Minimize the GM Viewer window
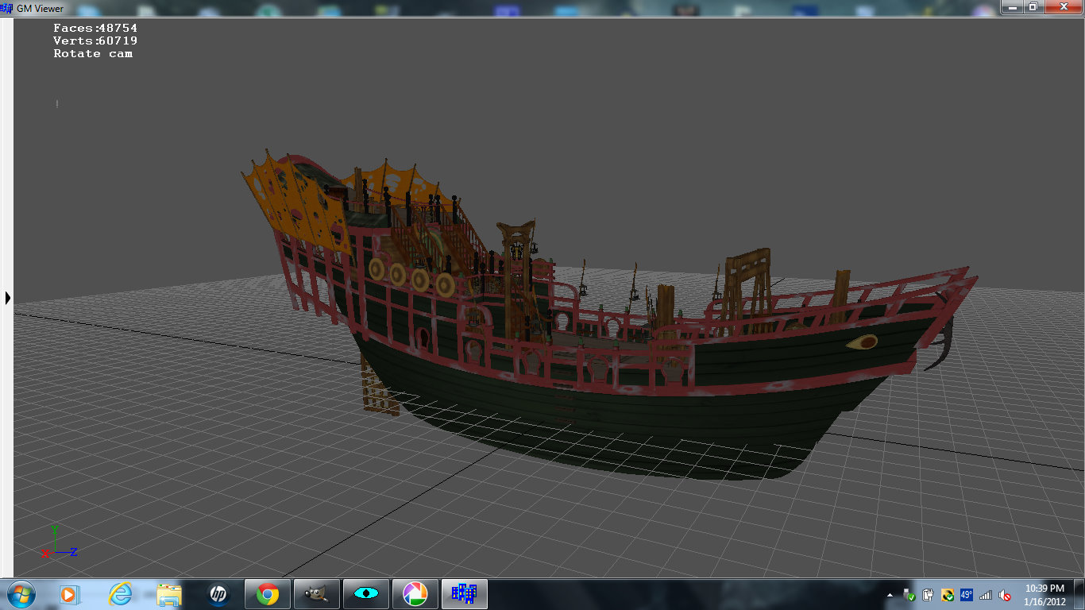Viewport: 1085px width, 610px height. tap(1012, 6)
